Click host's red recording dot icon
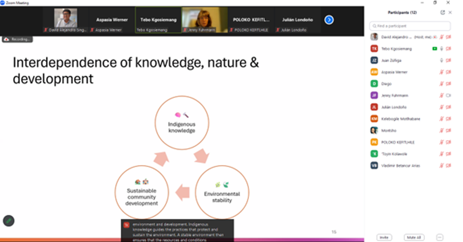Viewport: 463px width, 242px height. (x=435, y=37)
